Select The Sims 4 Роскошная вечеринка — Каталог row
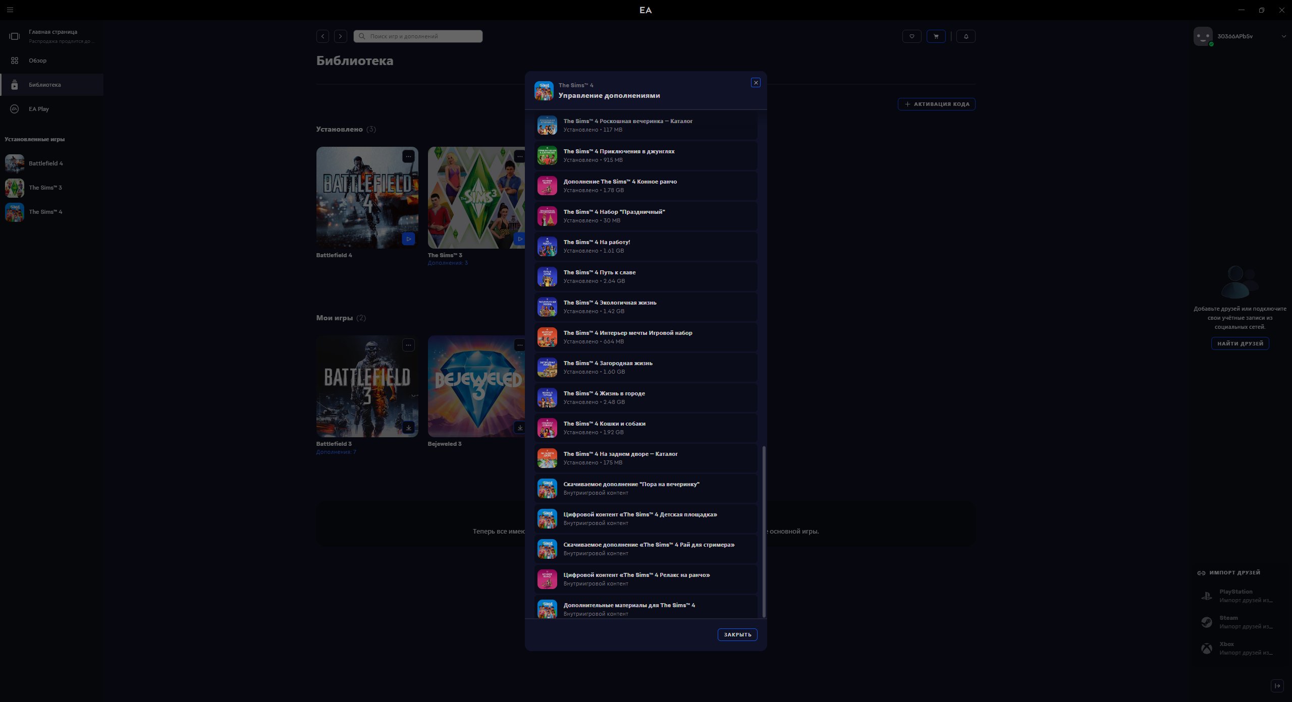This screenshot has height=702, width=1292. pyautogui.click(x=646, y=126)
